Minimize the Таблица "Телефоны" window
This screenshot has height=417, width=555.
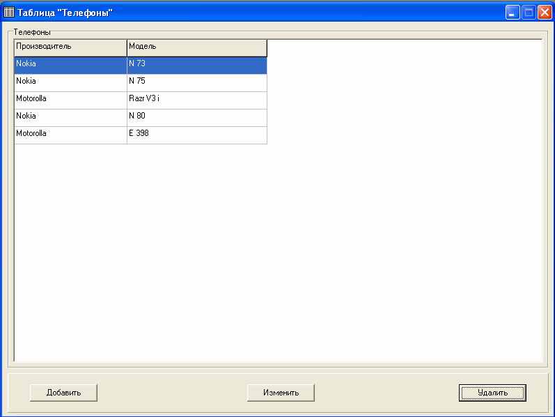(x=512, y=13)
